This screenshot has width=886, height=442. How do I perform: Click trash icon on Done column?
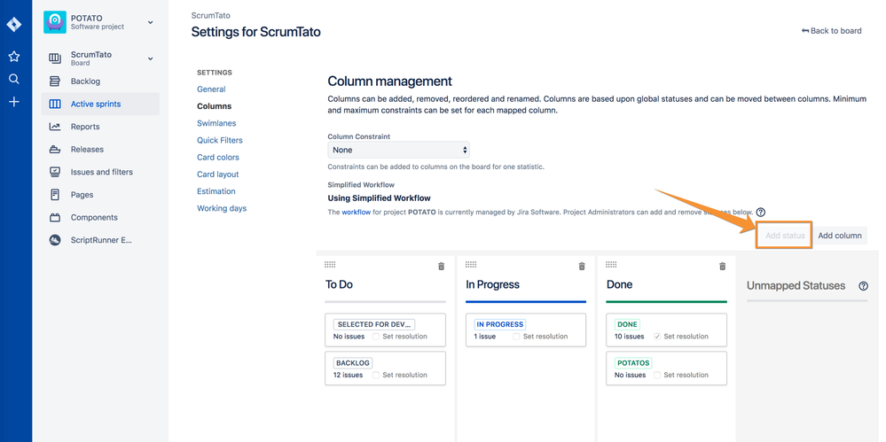pos(722,267)
